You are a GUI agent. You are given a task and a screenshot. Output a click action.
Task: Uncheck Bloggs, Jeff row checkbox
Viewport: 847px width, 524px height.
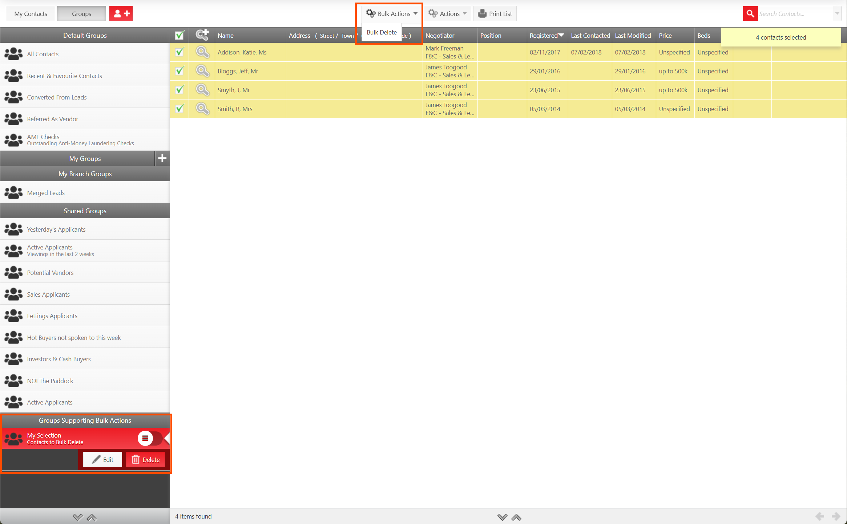pos(180,71)
